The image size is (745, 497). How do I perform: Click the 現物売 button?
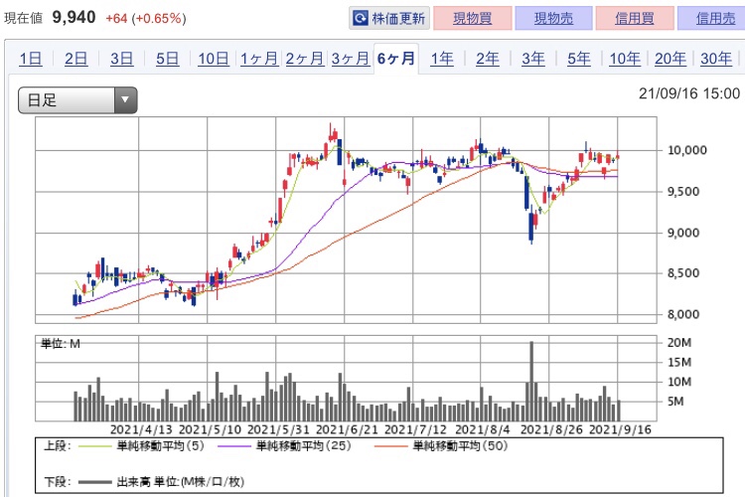point(553,19)
